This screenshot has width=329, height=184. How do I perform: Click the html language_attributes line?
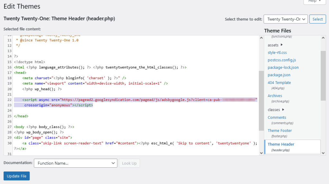[x=100, y=67]
